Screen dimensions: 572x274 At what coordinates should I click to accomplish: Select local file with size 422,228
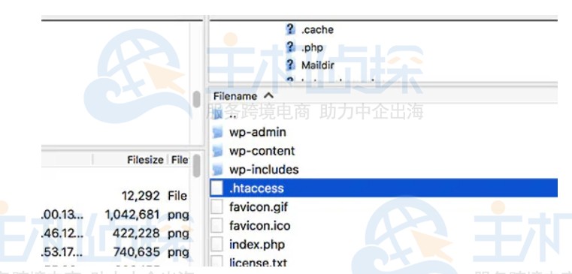(136, 233)
